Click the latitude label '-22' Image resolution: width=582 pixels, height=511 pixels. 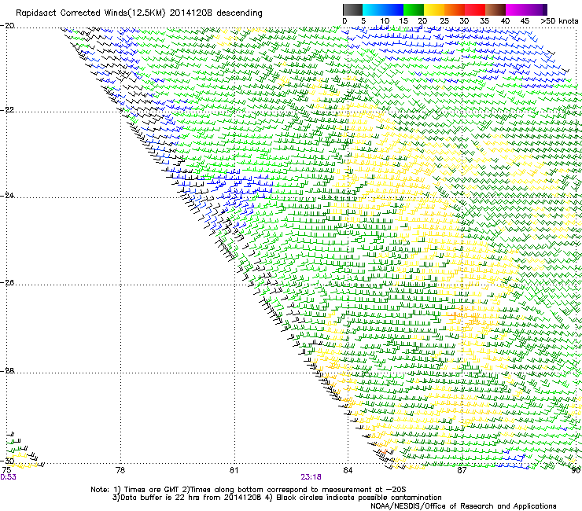(x=7, y=110)
